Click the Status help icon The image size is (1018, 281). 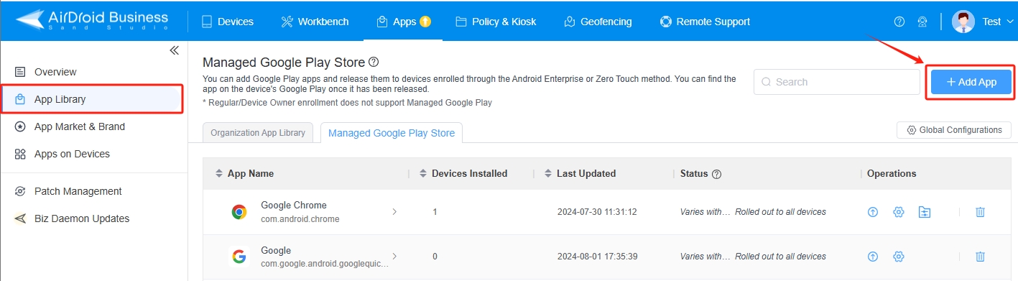716,174
